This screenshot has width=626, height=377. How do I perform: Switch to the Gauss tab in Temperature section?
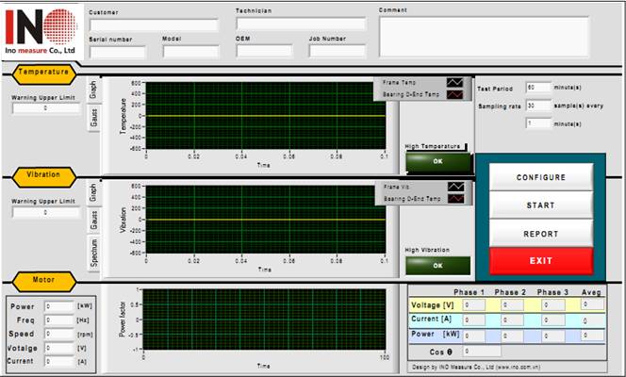point(93,118)
